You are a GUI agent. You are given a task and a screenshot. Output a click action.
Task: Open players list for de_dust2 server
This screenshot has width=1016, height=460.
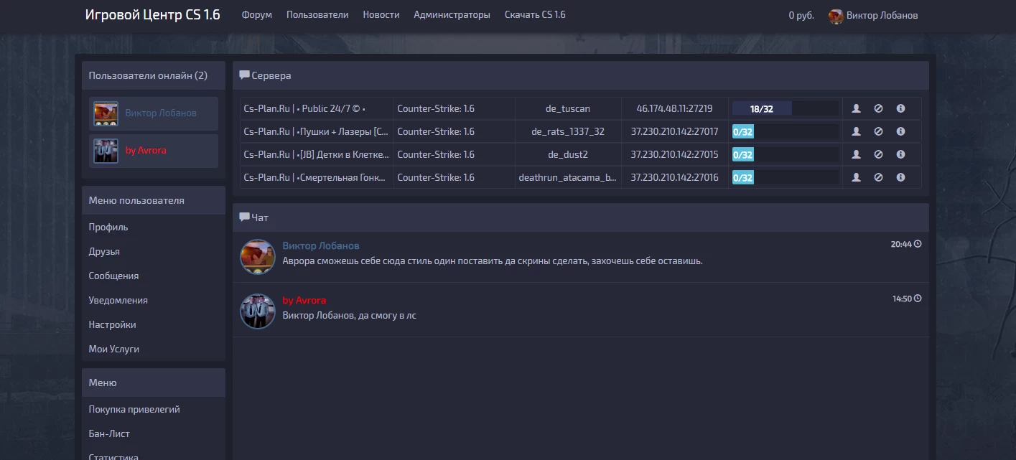tap(856, 154)
